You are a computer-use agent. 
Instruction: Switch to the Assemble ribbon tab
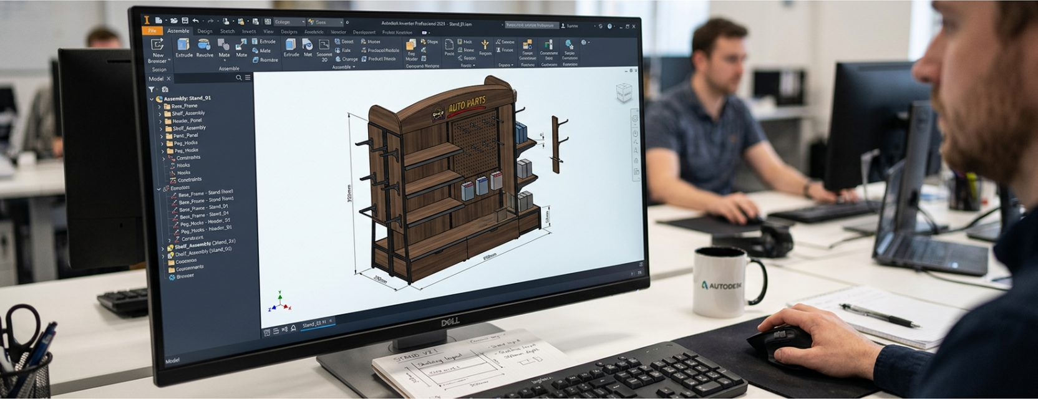(178, 31)
